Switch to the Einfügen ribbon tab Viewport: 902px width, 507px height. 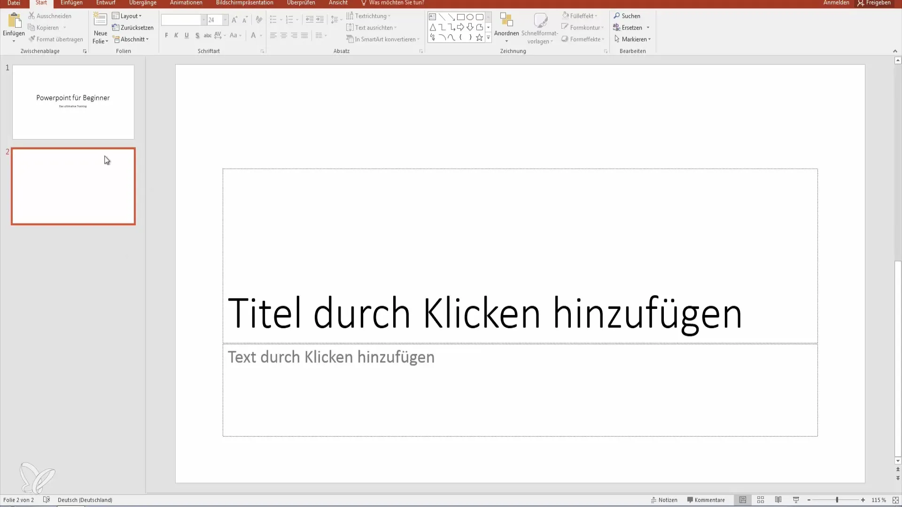point(71,3)
